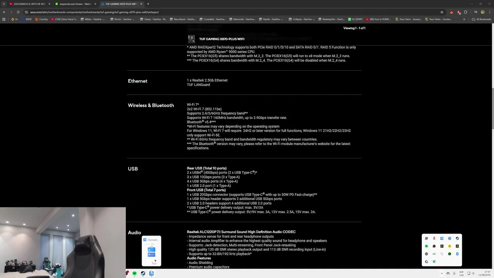
Task: Click the microphone tray icon
Action: pyautogui.click(x=454, y=273)
